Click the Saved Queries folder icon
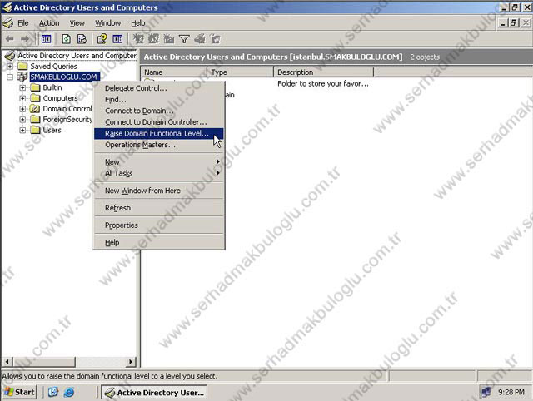 [x=22, y=66]
